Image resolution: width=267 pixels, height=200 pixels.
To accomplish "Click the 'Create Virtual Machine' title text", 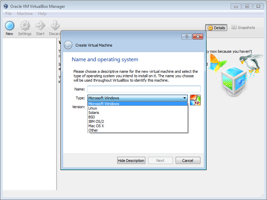I will click(x=94, y=45).
